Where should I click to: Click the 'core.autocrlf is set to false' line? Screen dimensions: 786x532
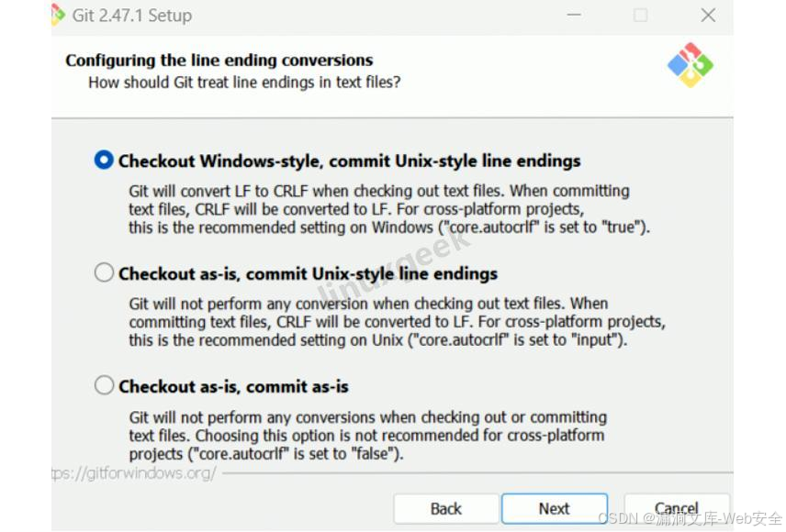(266, 454)
